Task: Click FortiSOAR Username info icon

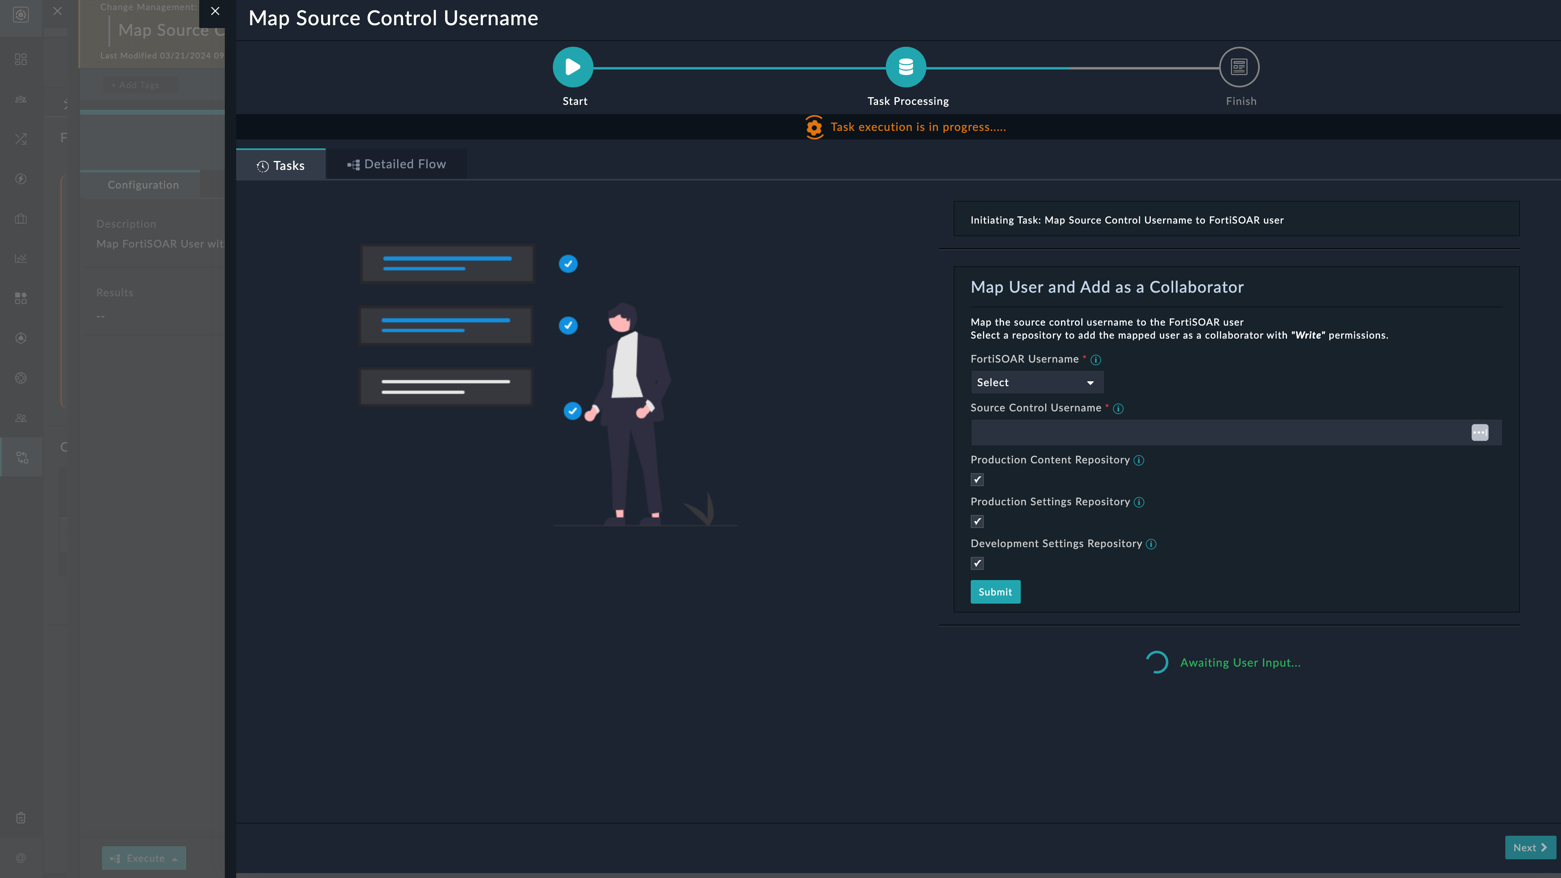Action: 1096,360
